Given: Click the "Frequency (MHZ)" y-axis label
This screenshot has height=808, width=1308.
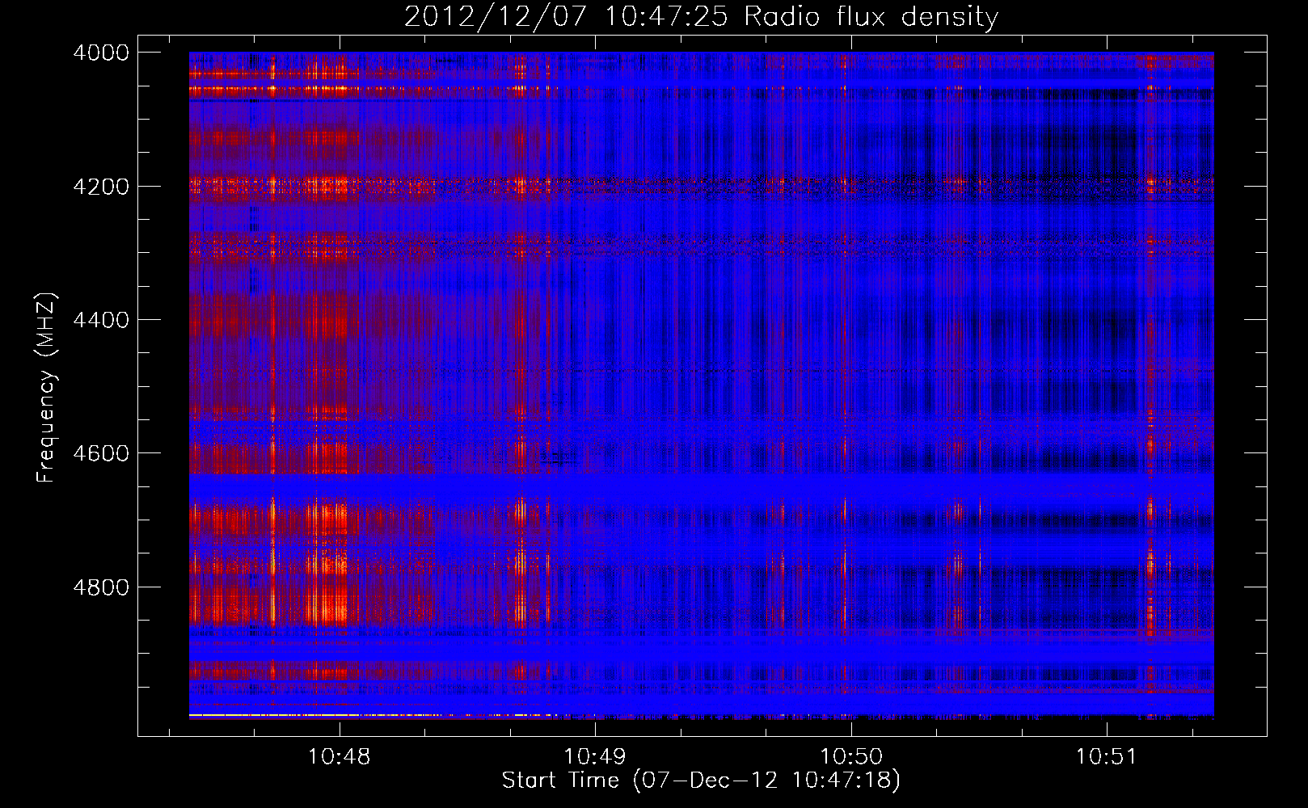Looking at the screenshot, I should [46, 387].
